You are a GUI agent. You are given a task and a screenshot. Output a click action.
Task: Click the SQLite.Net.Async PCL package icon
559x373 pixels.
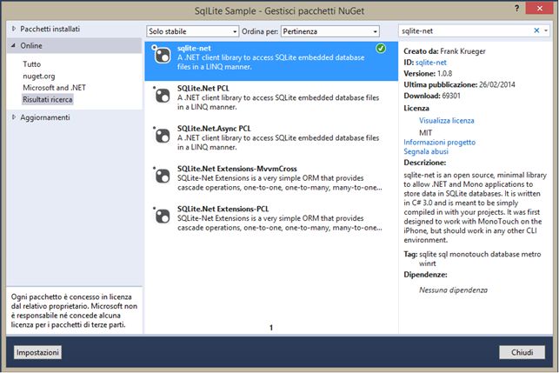click(161, 135)
